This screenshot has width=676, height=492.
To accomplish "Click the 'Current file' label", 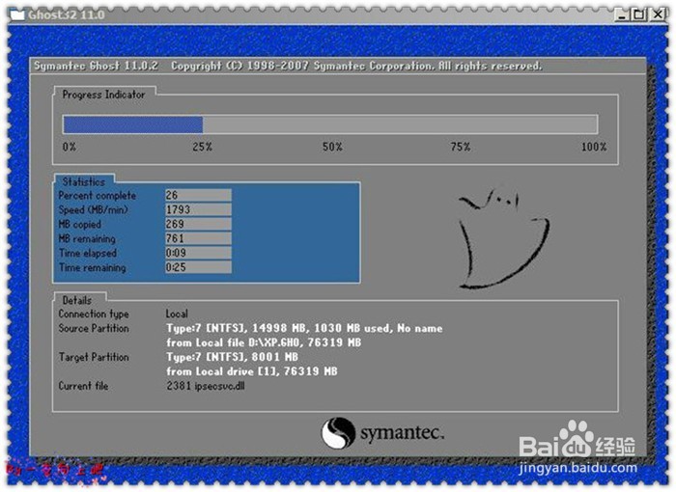I will tap(83, 386).
